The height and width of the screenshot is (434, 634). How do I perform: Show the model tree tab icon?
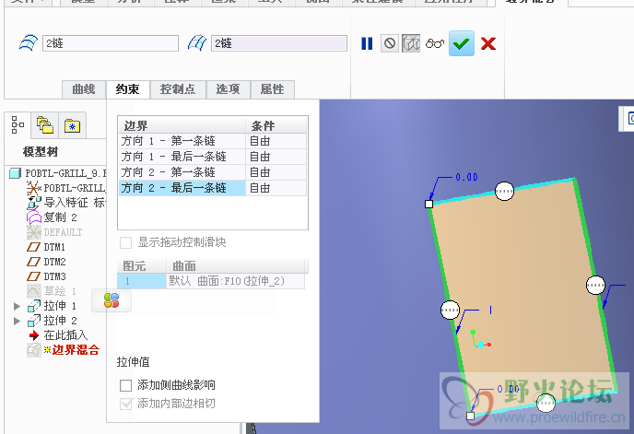point(18,124)
